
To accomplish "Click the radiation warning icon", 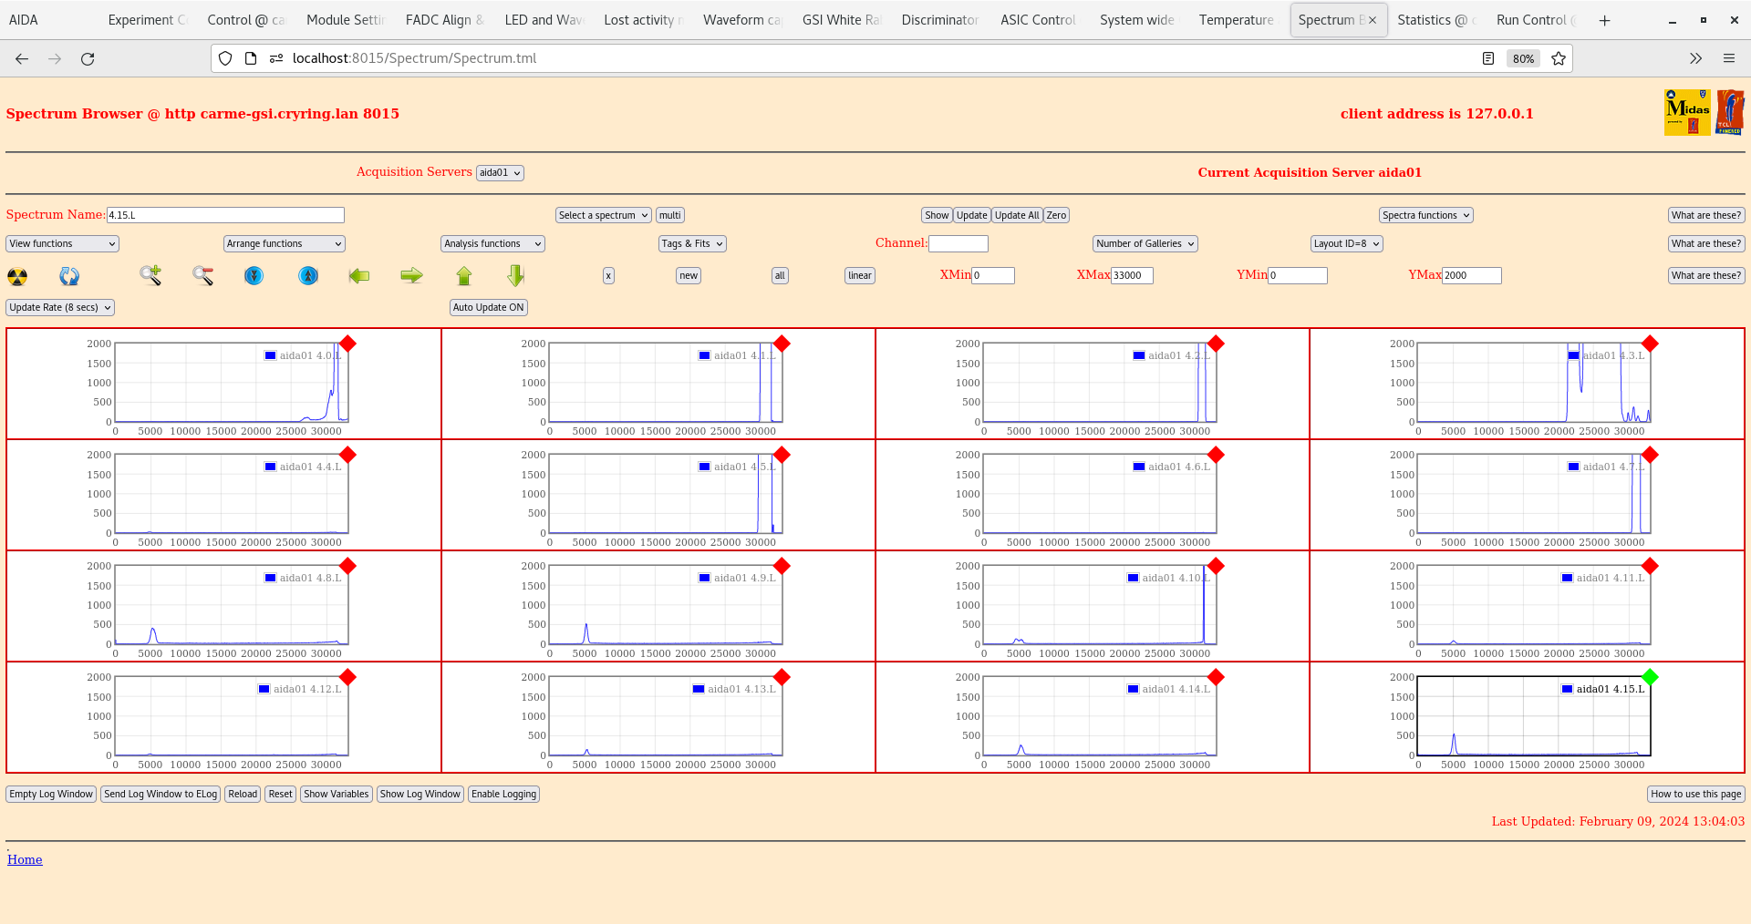I will pos(17,276).
